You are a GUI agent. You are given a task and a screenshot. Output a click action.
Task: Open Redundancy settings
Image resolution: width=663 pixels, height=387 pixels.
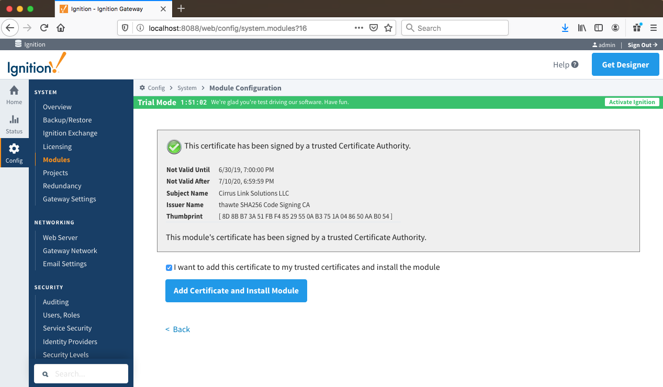pyautogui.click(x=62, y=186)
